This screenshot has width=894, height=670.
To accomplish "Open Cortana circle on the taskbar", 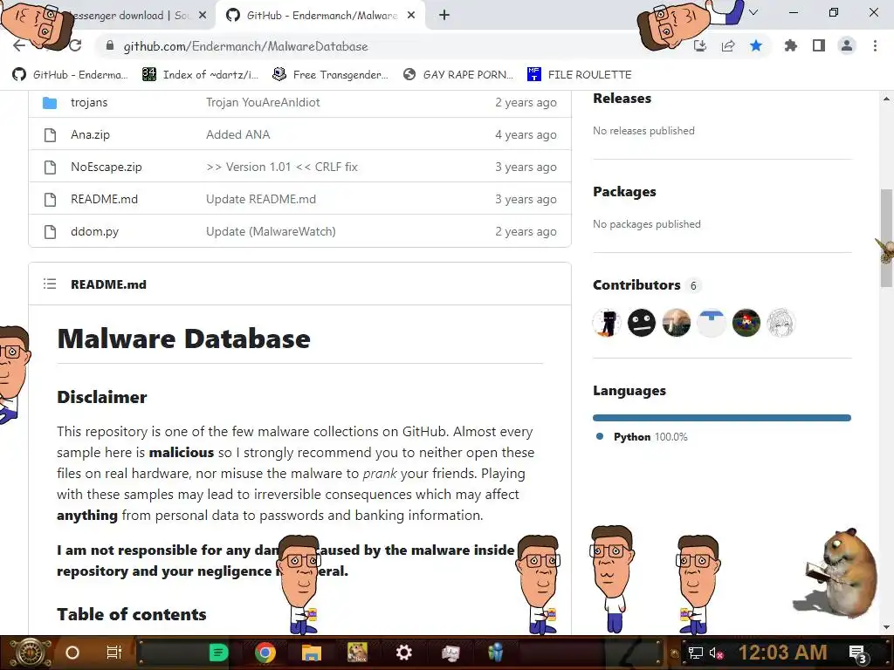I will point(72,653).
